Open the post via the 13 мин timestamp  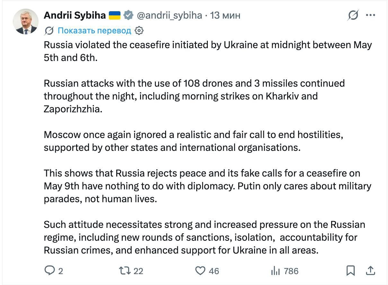click(x=225, y=15)
